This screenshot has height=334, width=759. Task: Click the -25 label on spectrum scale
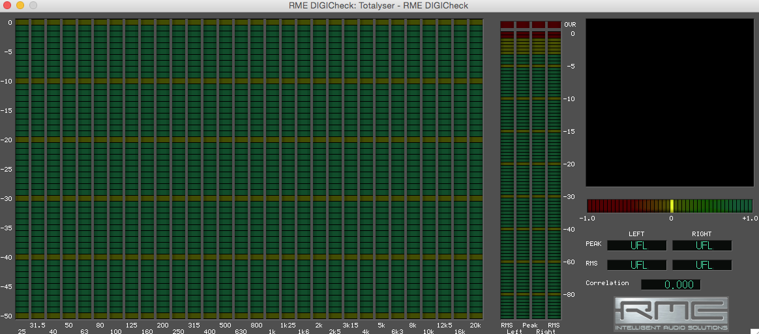click(x=7, y=169)
